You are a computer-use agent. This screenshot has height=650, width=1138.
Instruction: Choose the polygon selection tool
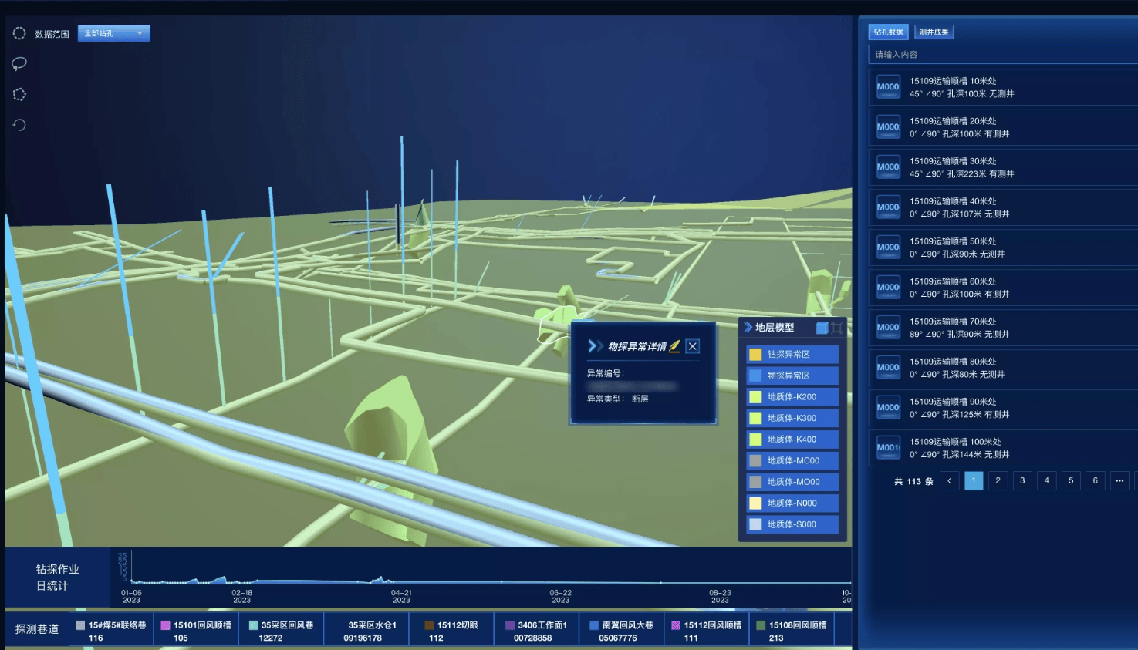click(x=19, y=94)
